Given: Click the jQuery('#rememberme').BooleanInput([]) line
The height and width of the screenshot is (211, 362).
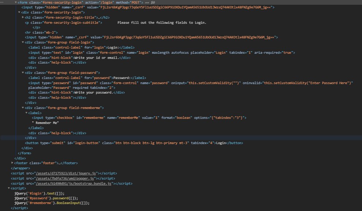Looking at the screenshot, I should pos(52,203).
